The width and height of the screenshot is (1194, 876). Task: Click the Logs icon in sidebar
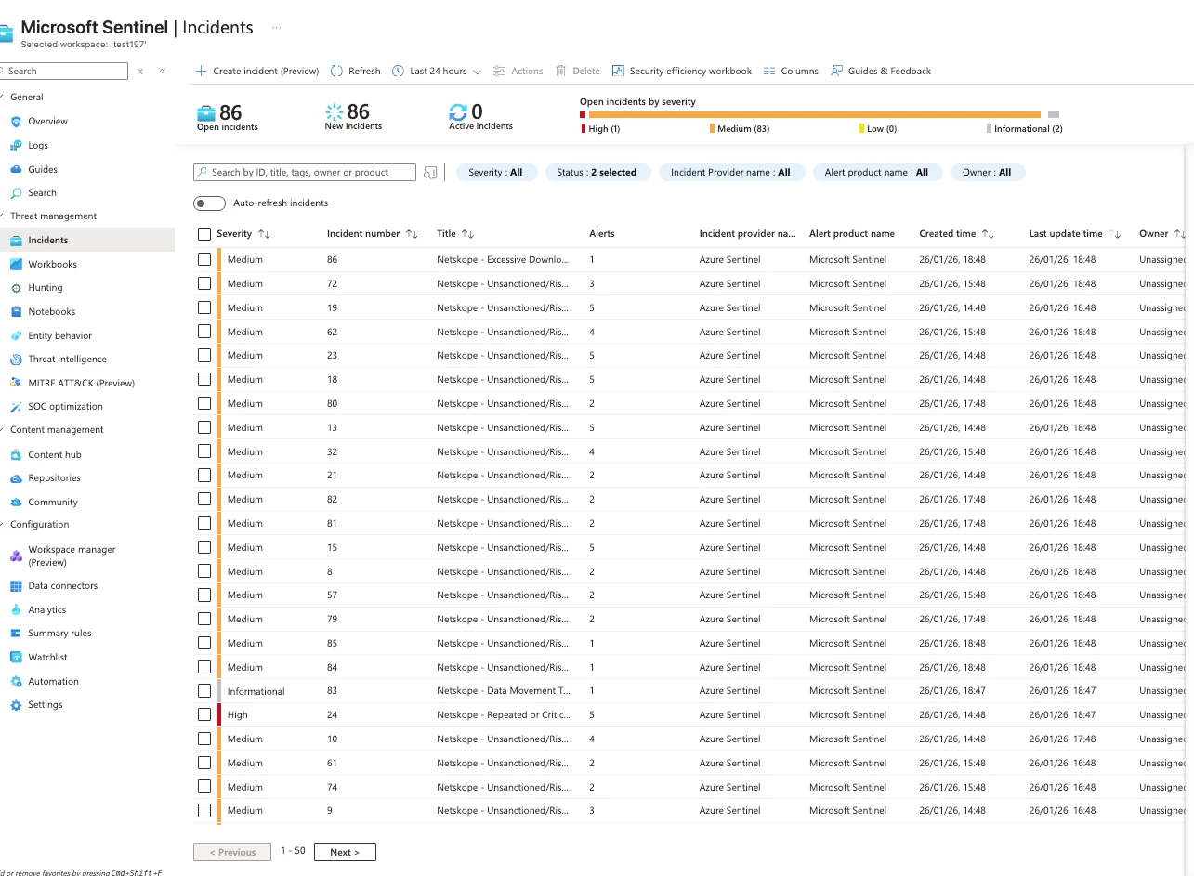[16, 146]
